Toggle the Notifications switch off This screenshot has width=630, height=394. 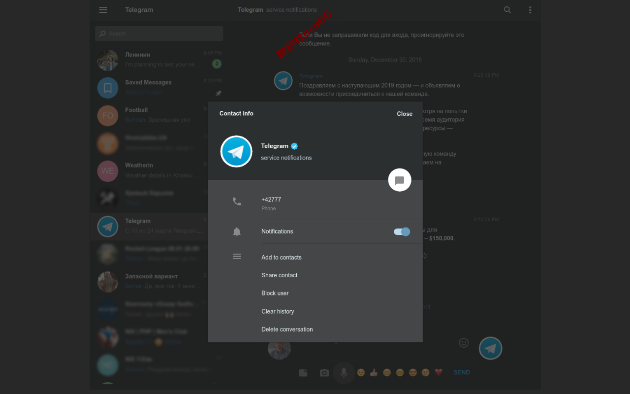point(402,231)
